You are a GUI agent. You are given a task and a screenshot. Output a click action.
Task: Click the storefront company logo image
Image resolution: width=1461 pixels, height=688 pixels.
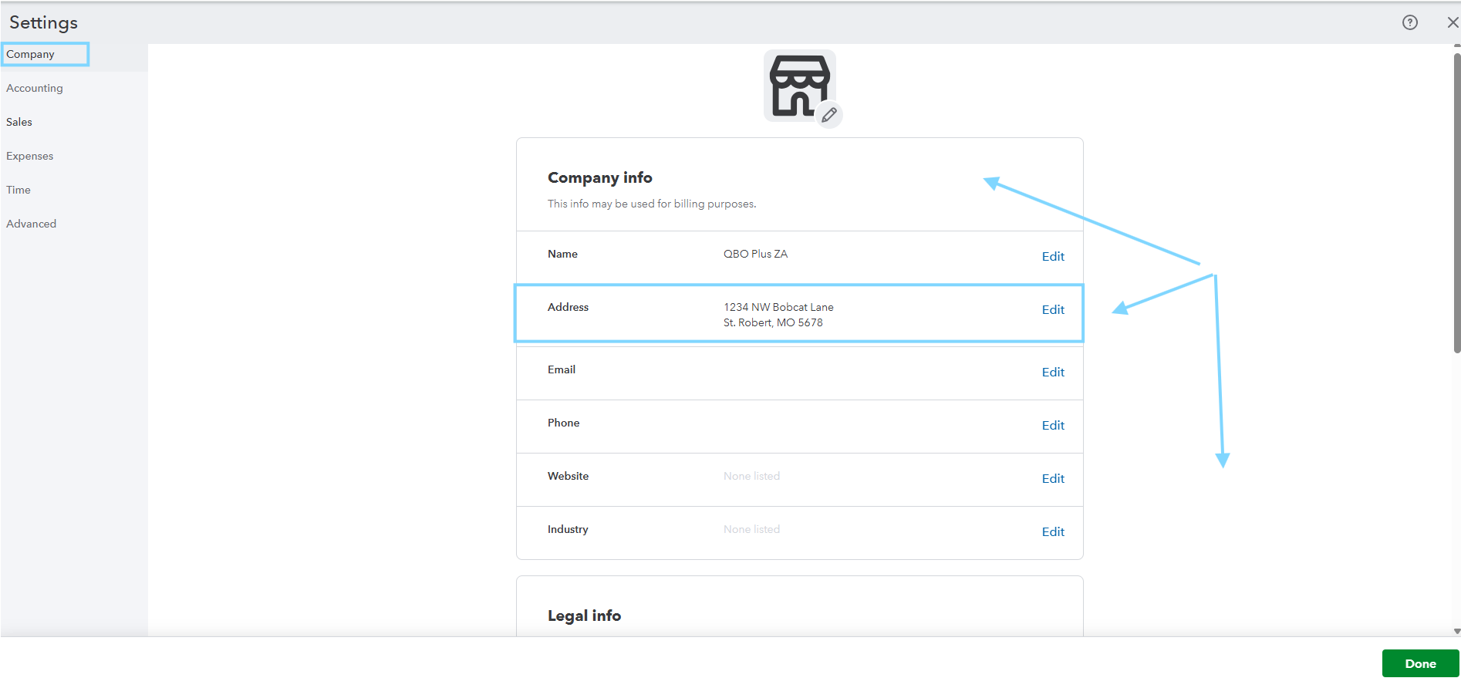tap(798, 85)
